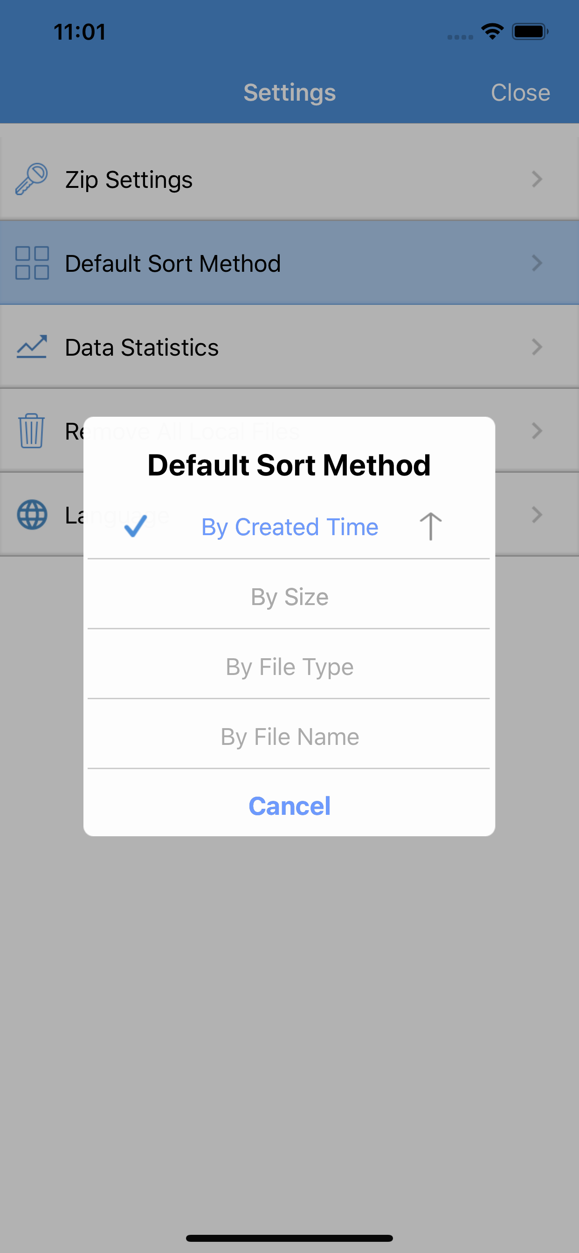This screenshot has width=579, height=1253.
Task: Tap the Wi-Fi status icon
Action: pyautogui.click(x=492, y=32)
